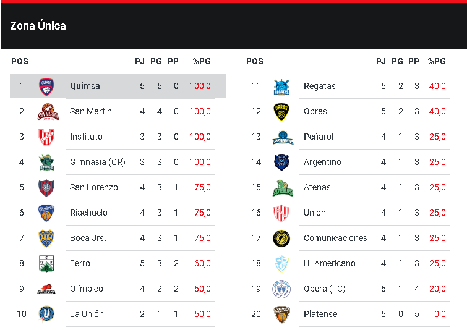467x330 pixels.
Task: Click the right table POS column header
Action: (x=254, y=61)
